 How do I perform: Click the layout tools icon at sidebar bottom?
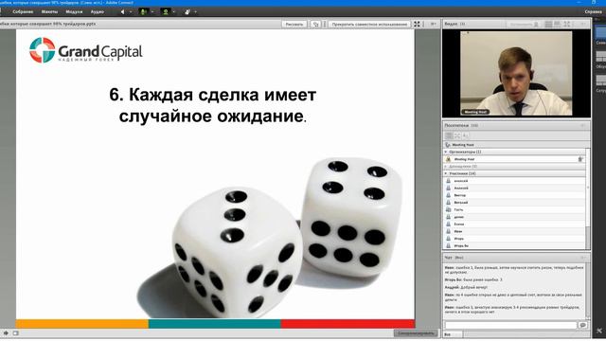599,331
